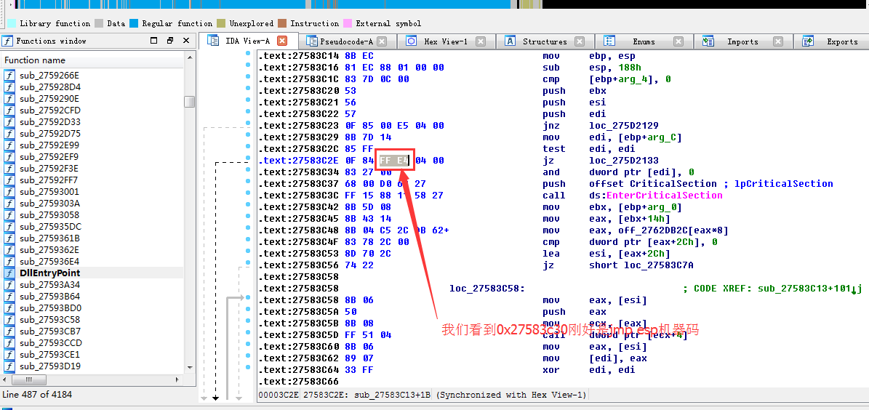
Task: Click the Imports tab icon
Action: [x=709, y=41]
